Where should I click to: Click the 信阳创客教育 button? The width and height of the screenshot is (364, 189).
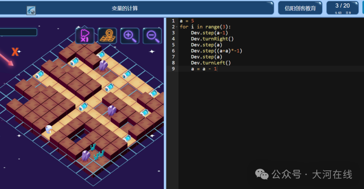pos(300,8)
